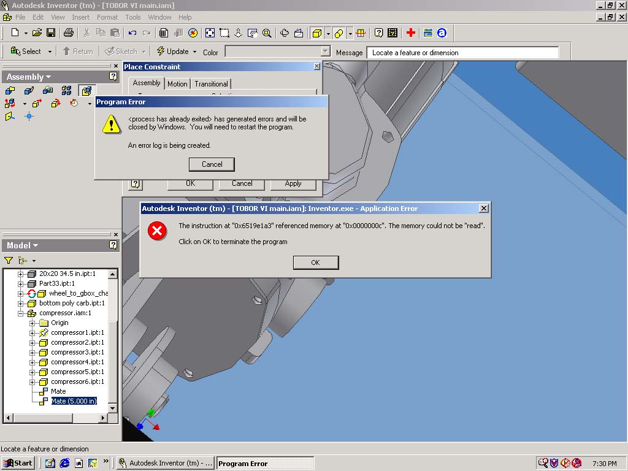Expand the Origin folder node
This screenshot has height=471, width=628.
point(33,323)
